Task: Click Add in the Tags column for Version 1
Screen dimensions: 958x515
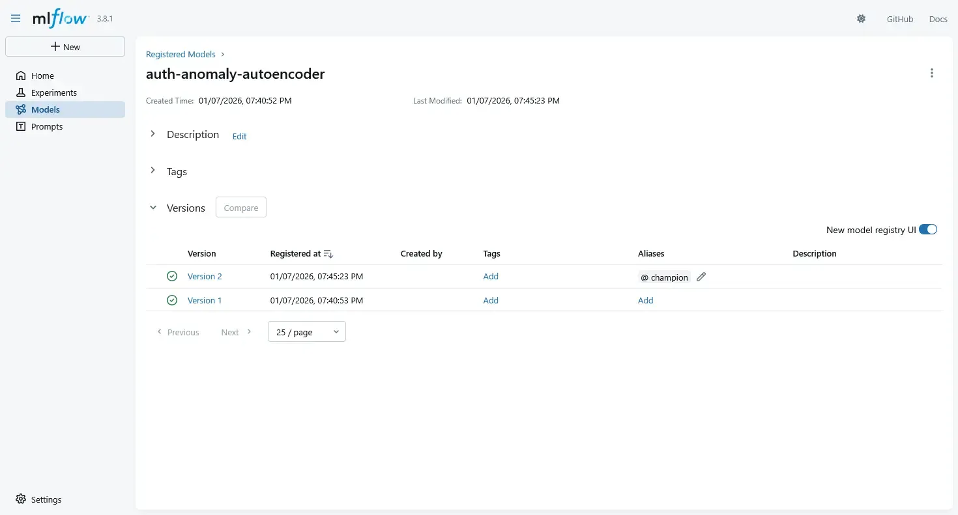Action: [491, 300]
